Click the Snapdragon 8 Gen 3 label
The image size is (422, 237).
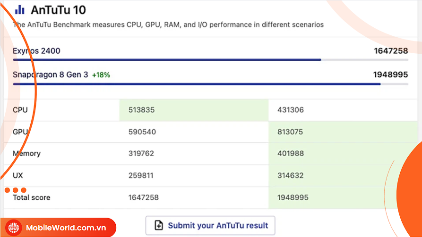pyautogui.click(x=50, y=74)
